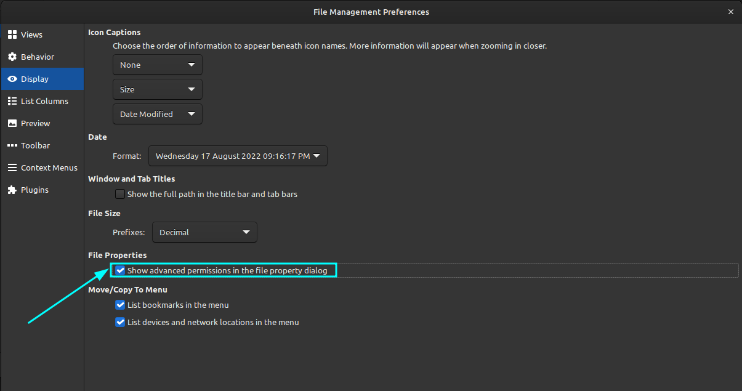Click the List Columns icon
This screenshot has width=742, height=391.
(12, 101)
